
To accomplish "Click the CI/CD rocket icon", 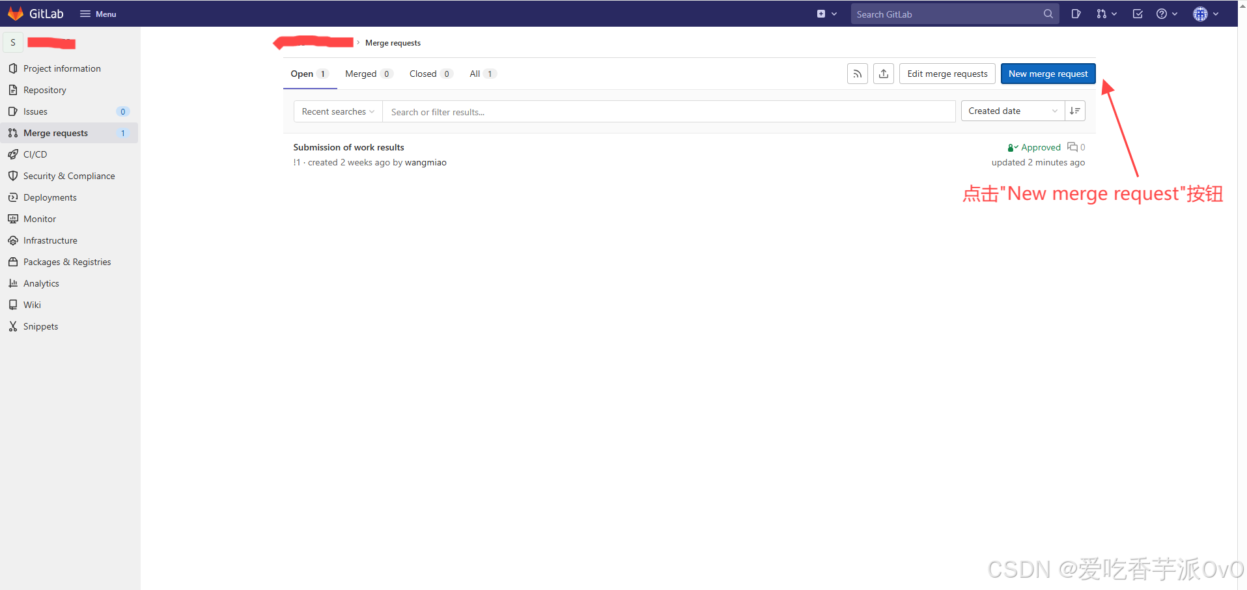I will click(13, 154).
